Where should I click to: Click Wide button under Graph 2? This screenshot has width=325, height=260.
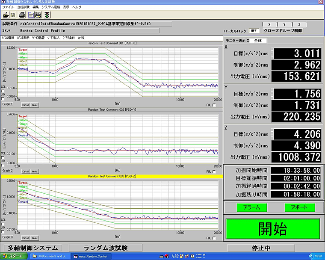click(x=34, y=171)
